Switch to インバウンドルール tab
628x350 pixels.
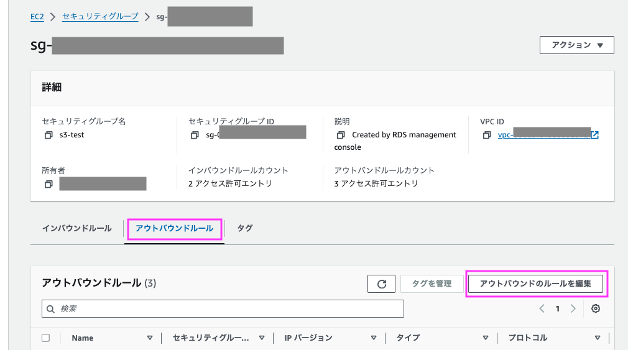pos(77,228)
